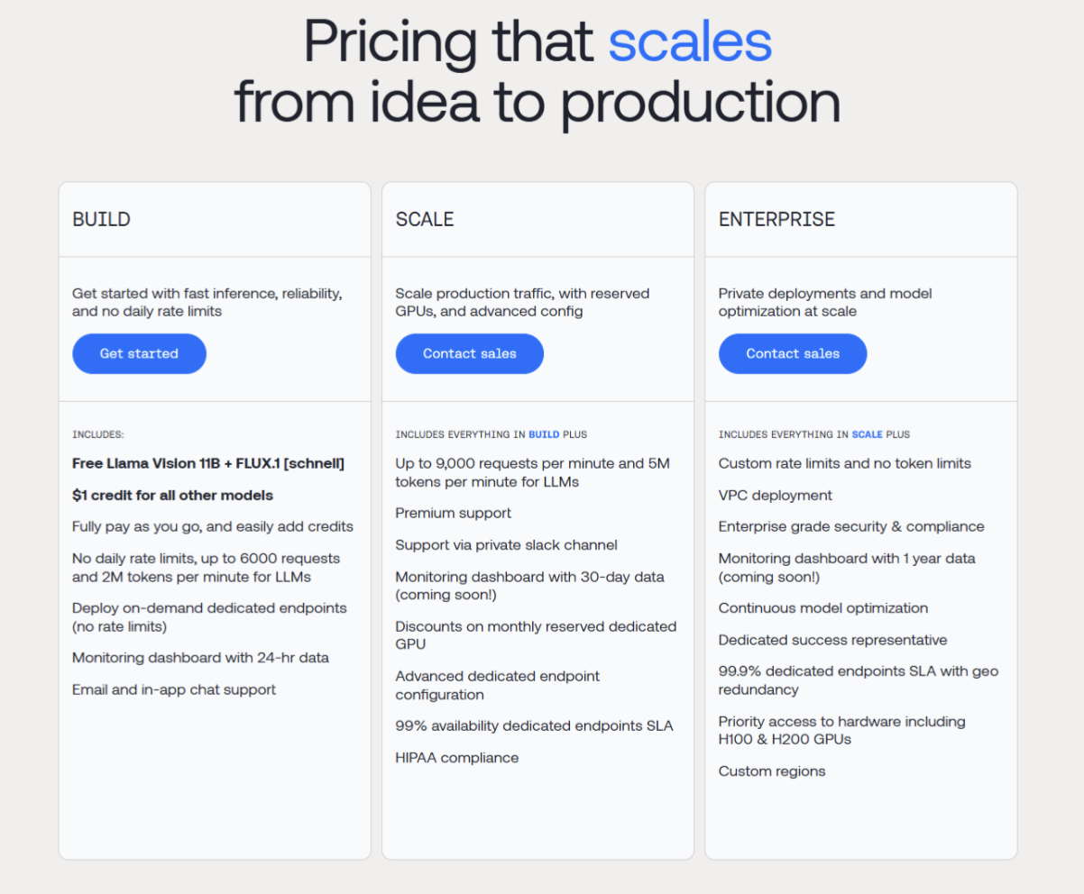Screen dimensions: 1084x894
Task: Click Email and in-app chat support
Action: point(174,689)
